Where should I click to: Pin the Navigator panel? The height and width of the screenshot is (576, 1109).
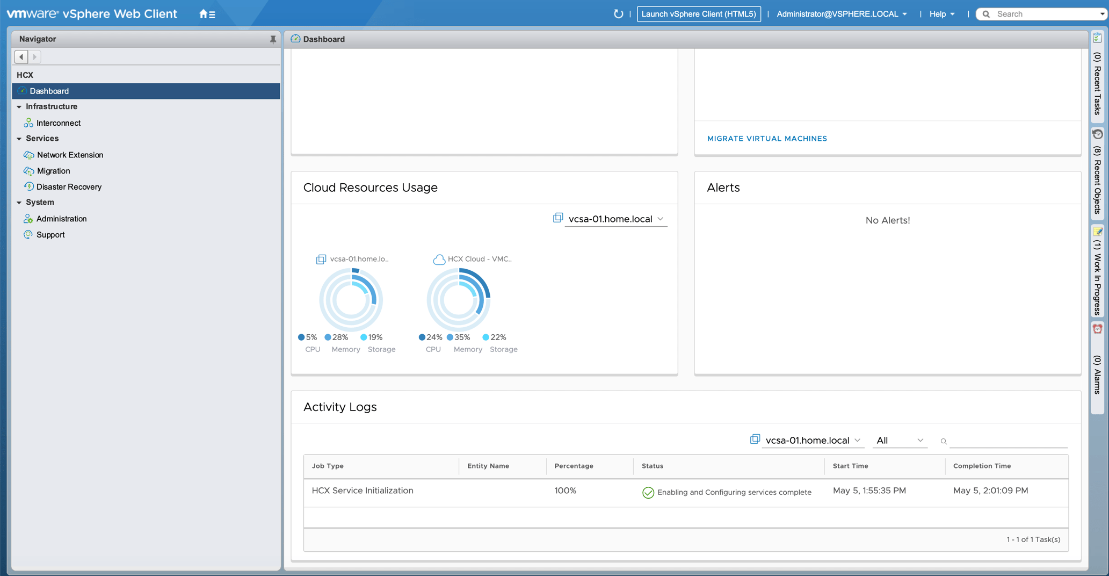pyautogui.click(x=273, y=39)
